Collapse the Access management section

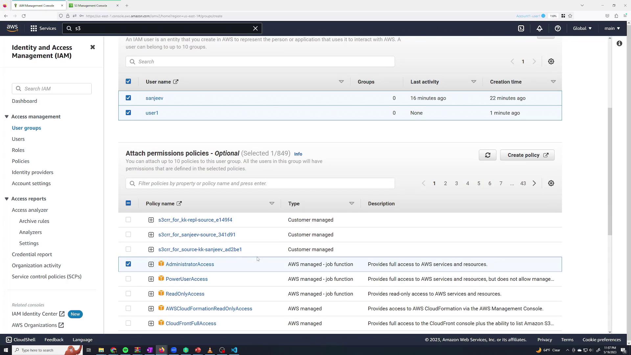click(7, 117)
